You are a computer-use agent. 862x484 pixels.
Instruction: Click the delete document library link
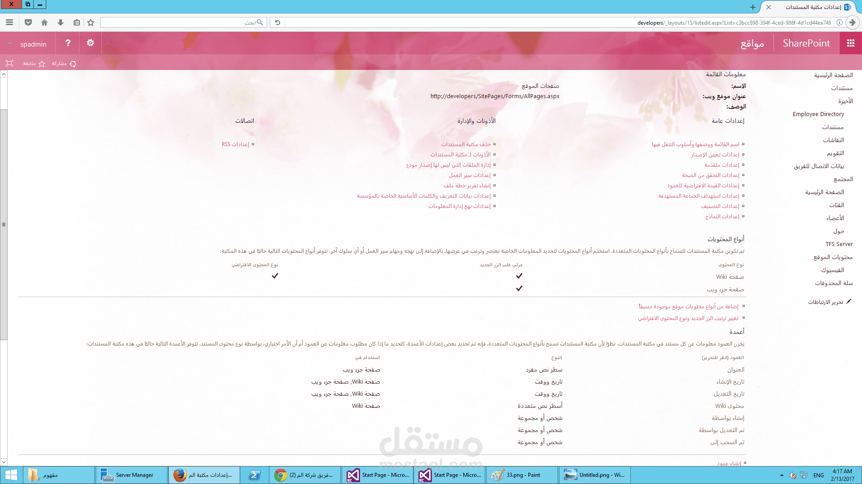click(466, 144)
